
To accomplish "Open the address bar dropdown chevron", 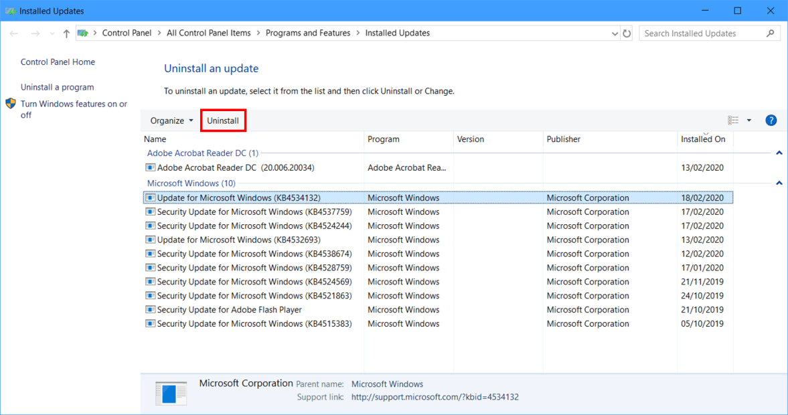I will coord(615,33).
